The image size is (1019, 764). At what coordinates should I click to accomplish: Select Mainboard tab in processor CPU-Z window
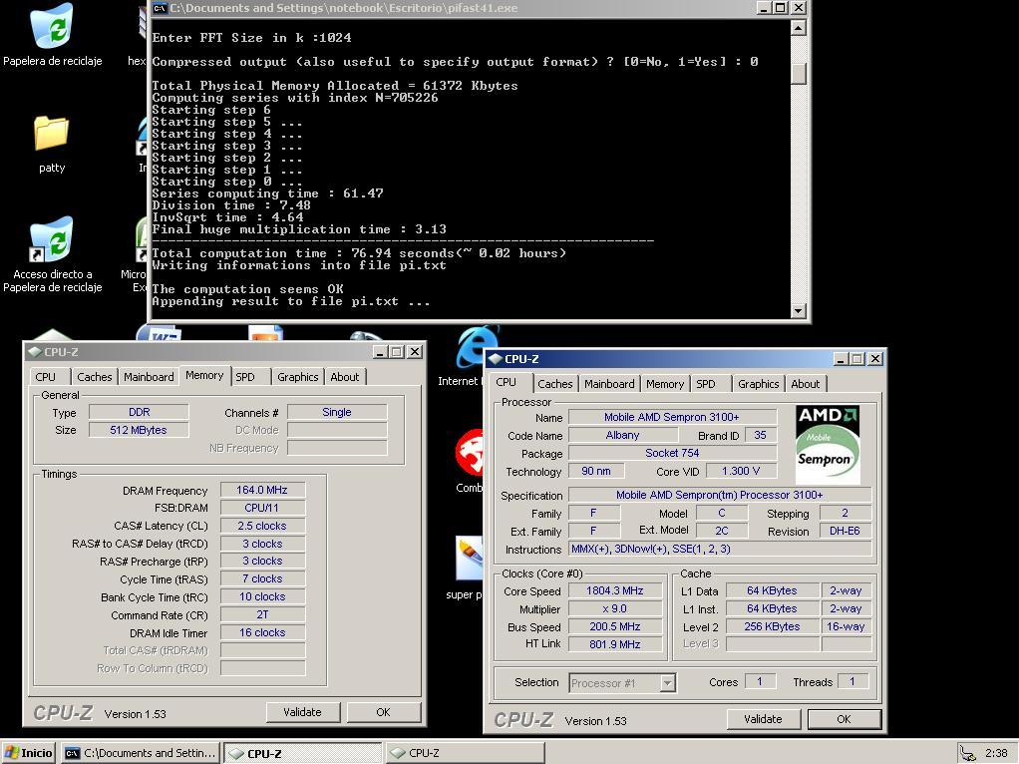(609, 384)
